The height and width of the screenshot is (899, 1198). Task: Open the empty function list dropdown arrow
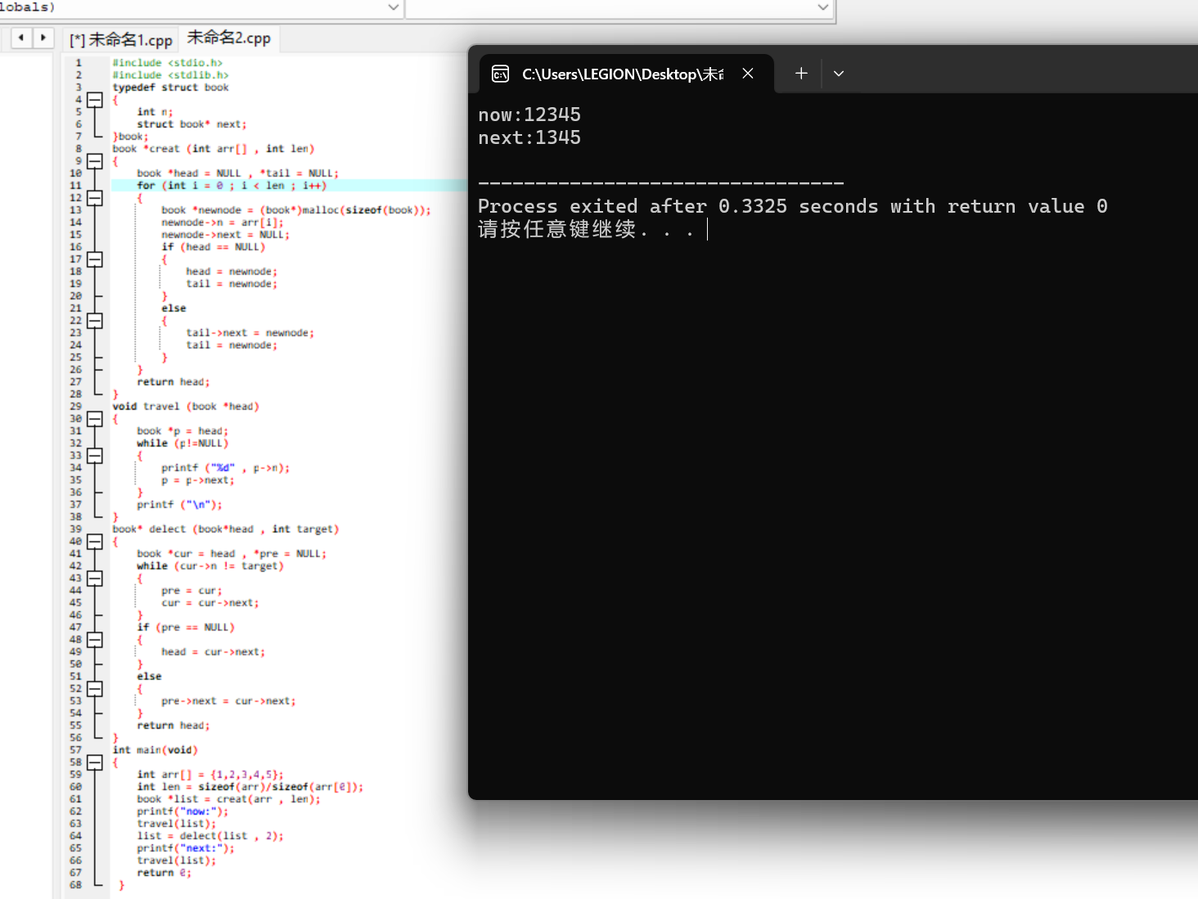[x=823, y=7]
